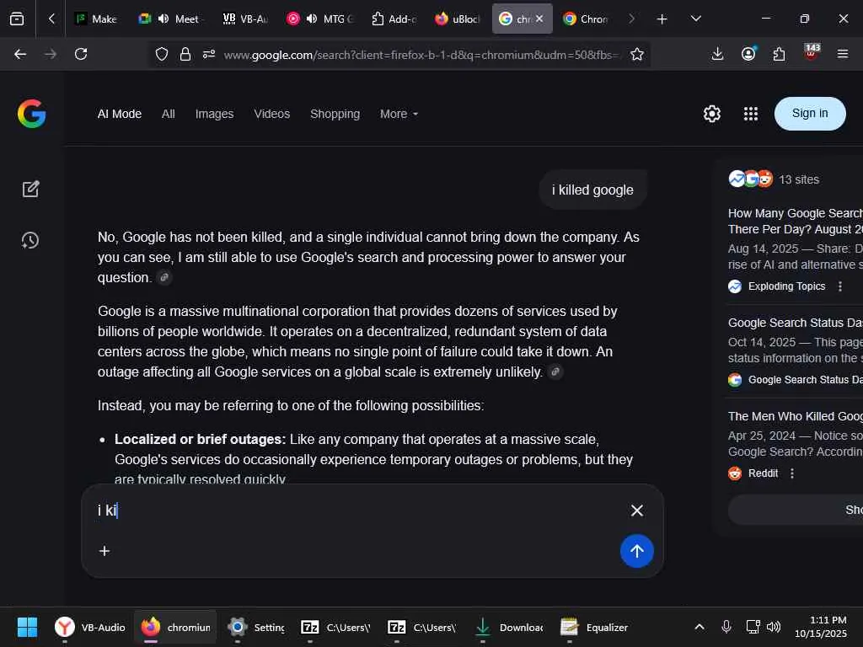
Task: Open system volume control
Action: pos(774,627)
